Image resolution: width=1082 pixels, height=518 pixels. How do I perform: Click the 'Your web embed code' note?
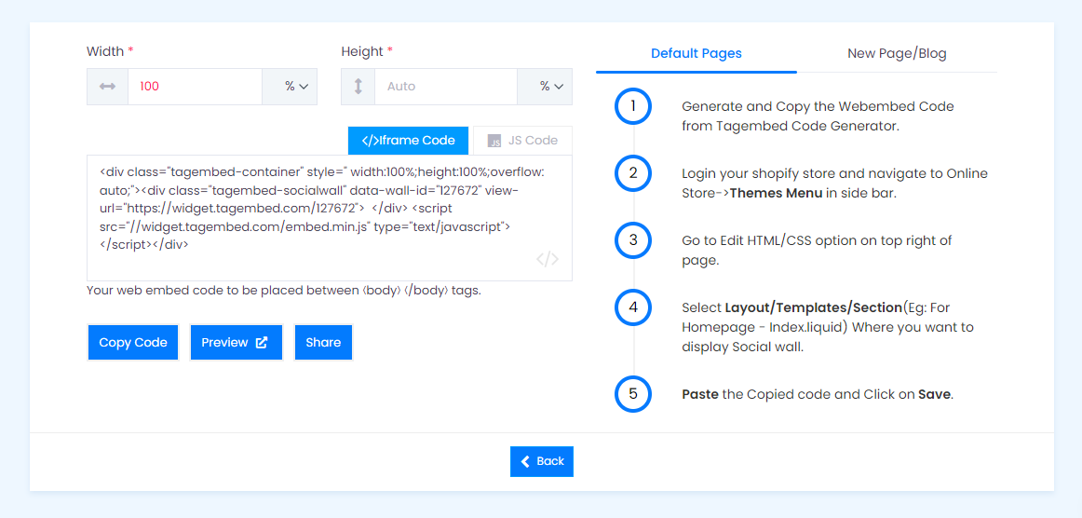coord(284,291)
